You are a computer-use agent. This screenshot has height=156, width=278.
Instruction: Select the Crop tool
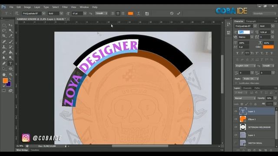(4, 36)
